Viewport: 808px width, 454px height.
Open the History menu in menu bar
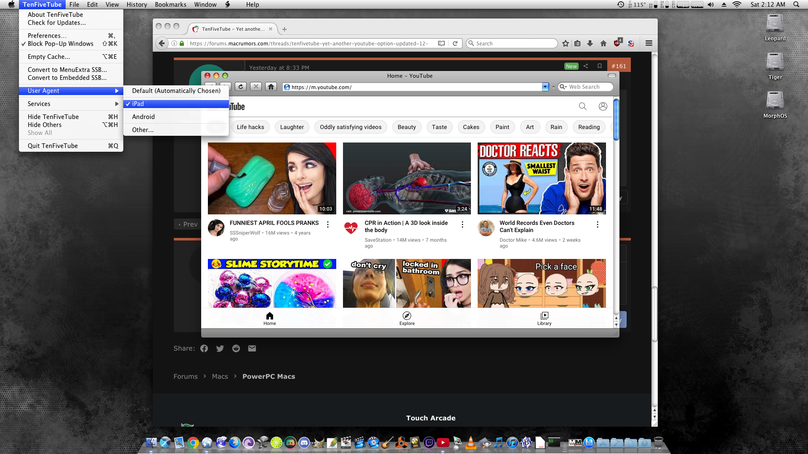point(137,5)
